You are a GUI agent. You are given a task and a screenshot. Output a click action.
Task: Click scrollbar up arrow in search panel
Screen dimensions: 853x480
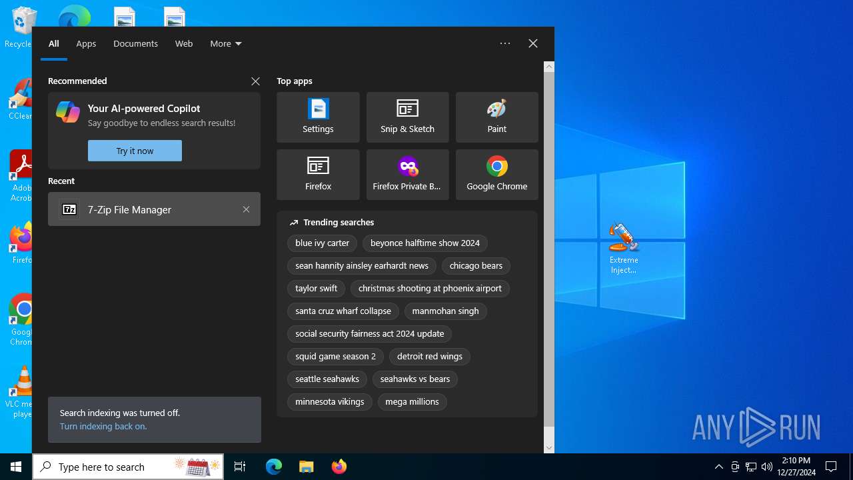[x=549, y=67]
